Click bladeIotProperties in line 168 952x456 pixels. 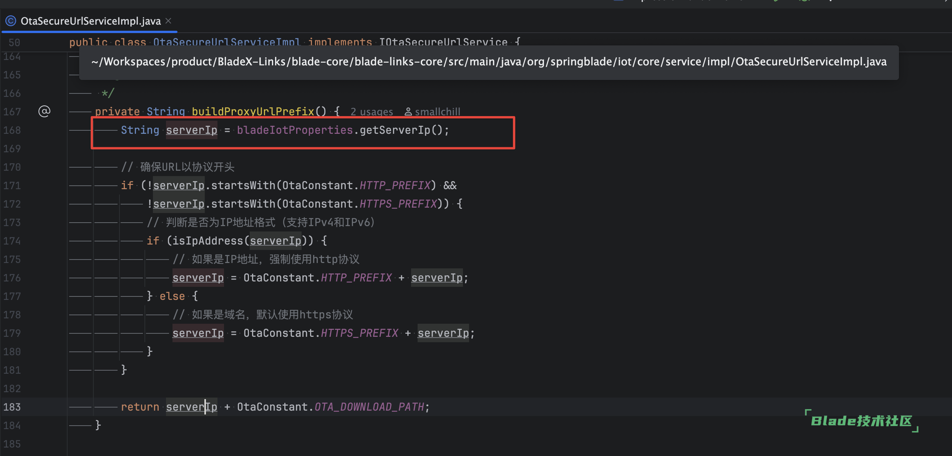click(x=295, y=130)
